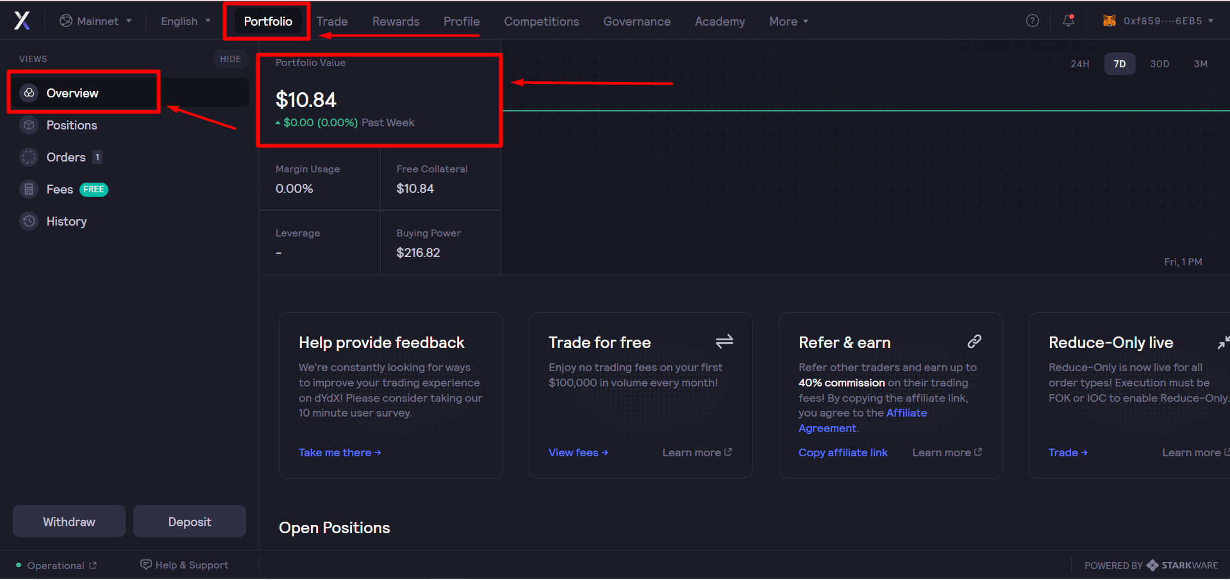Screen dimensions: 1230x580
Task: Click Learn more in Reduce-Only live card
Action: (x=1195, y=452)
